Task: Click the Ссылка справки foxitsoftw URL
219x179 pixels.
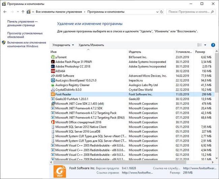Action: (x=137, y=173)
